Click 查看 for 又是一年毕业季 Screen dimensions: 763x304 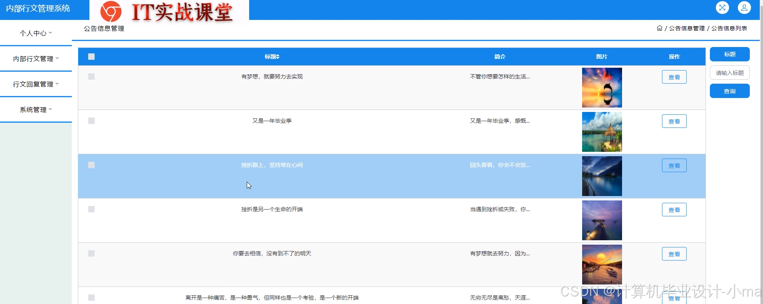(x=674, y=121)
